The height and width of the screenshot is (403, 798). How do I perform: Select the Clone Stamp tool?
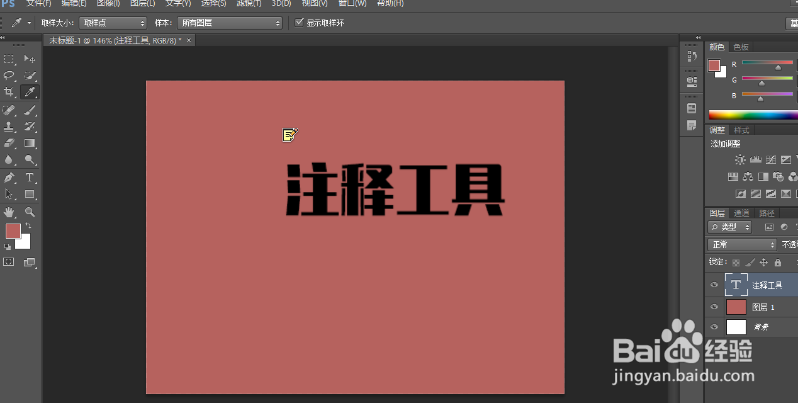pyautogui.click(x=9, y=127)
